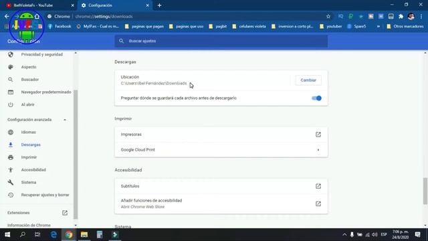Open the Subtítulos row
This screenshot has width=428, height=241.
(221, 186)
